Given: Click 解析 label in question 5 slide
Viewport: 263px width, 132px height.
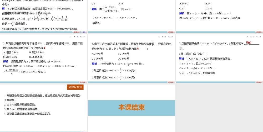Looking at the screenshot, I should coord(181,59).
